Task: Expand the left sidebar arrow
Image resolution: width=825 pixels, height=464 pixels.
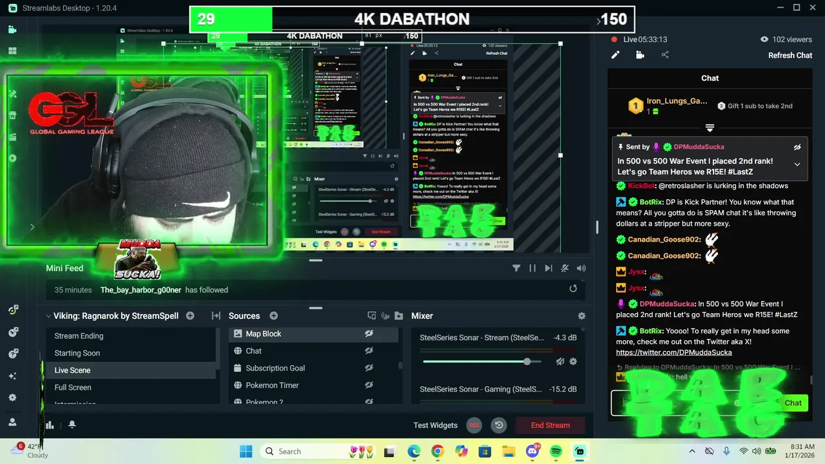Action: pyautogui.click(x=32, y=227)
